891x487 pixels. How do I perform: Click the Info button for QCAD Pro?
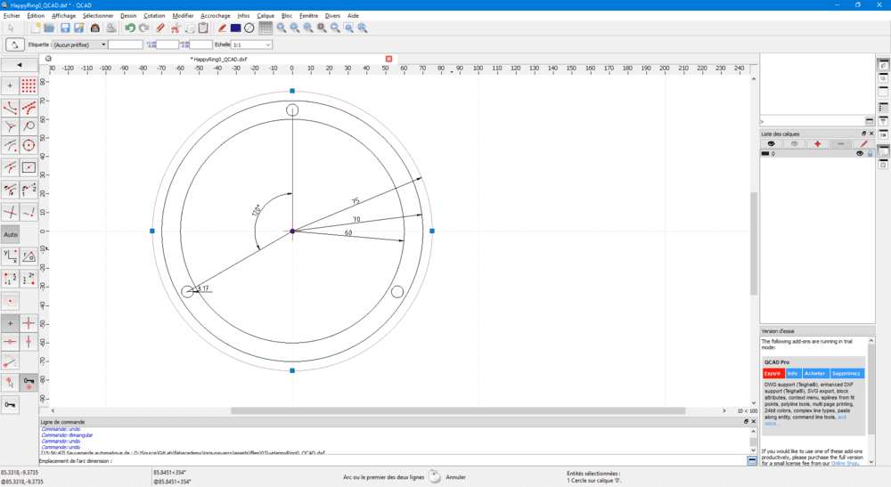coord(793,373)
